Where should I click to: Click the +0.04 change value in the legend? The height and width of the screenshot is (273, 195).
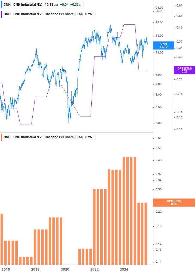[x=64, y=5]
